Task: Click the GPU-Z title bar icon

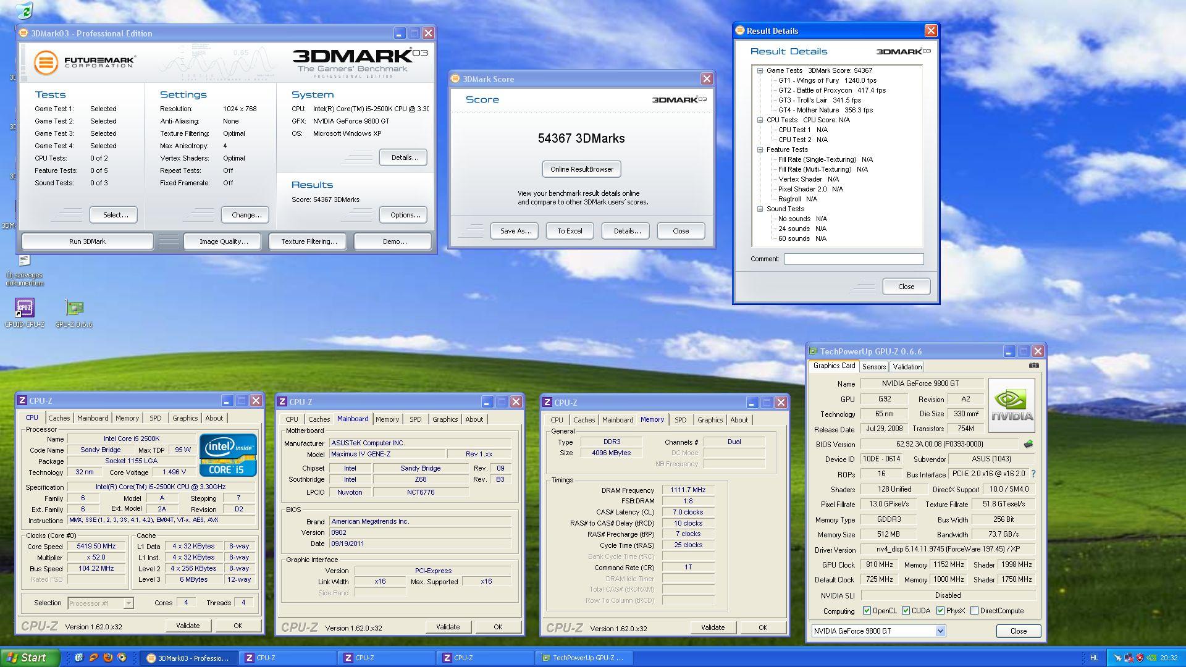Action: point(814,351)
